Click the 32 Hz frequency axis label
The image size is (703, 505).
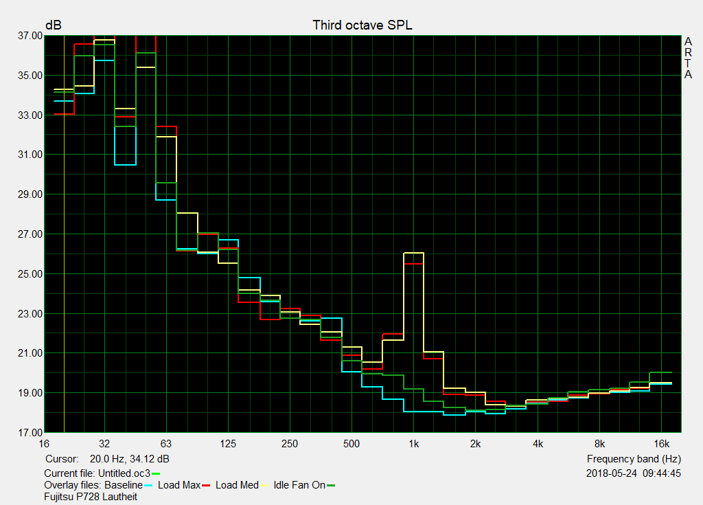click(x=104, y=444)
